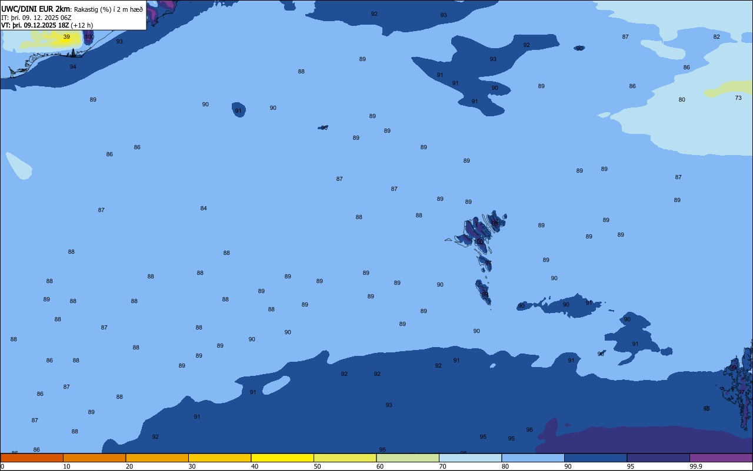Viewport: 753px width, 471px height.
Task: Click the dark blue 90–95 legend swatch
Action: (x=595, y=457)
